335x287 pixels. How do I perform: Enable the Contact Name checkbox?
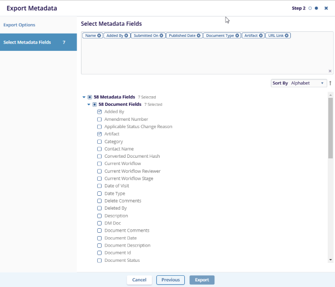(x=99, y=149)
